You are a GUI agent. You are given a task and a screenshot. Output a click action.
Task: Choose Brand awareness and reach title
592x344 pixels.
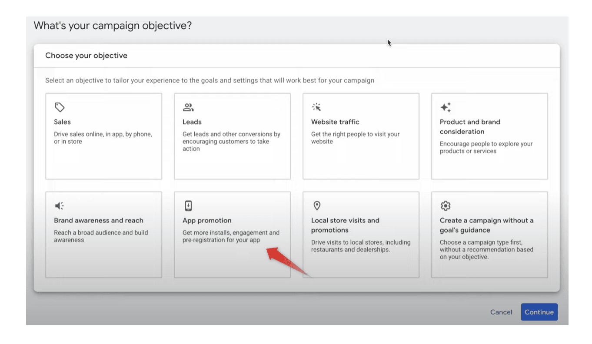coord(98,221)
